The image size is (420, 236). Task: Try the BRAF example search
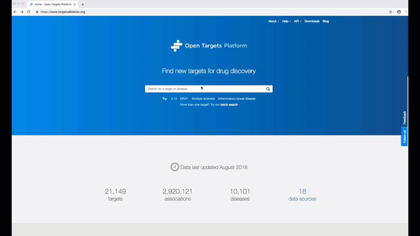pyautogui.click(x=184, y=98)
